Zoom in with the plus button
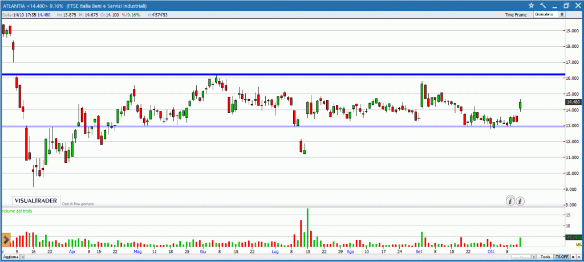Viewport: 584px width, 262px height. pos(573,257)
